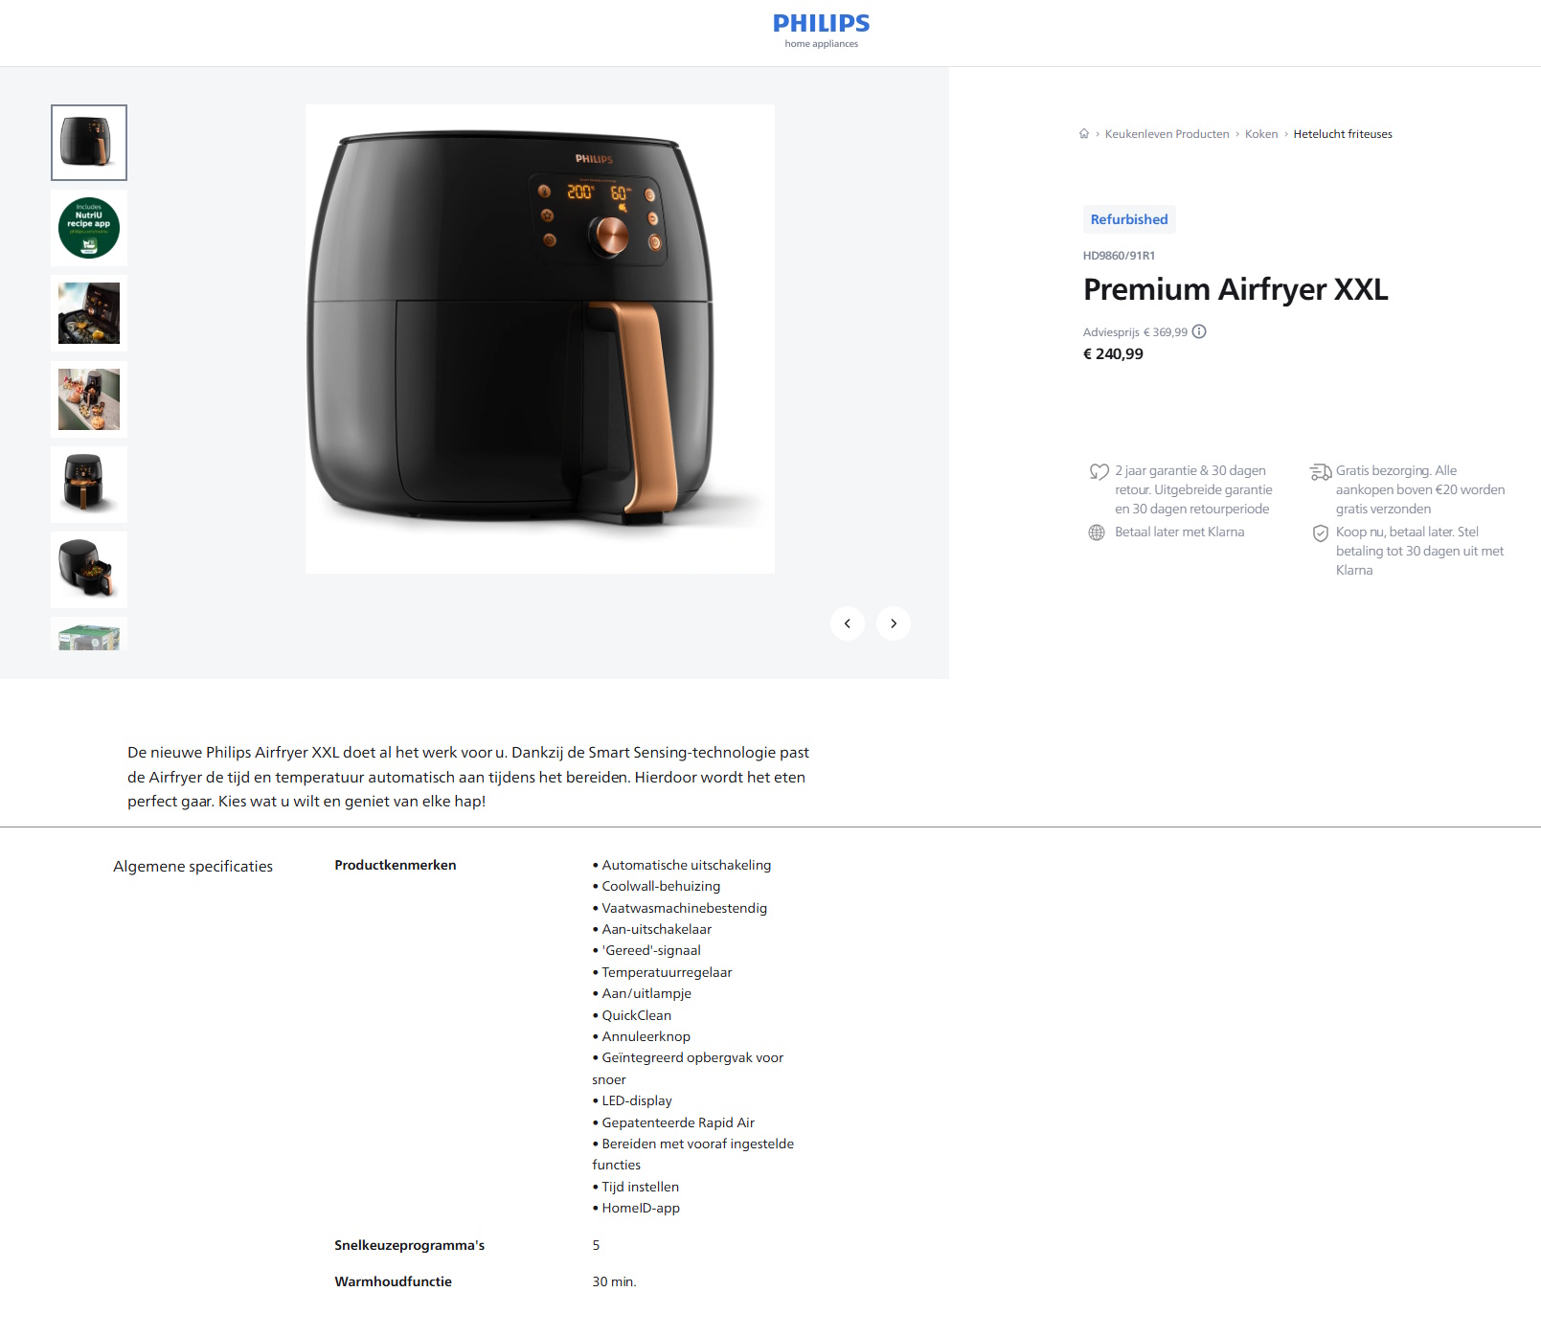Select the first airfryer front thumbnail
This screenshot has width=1541, height=1337.
(89, 143)
